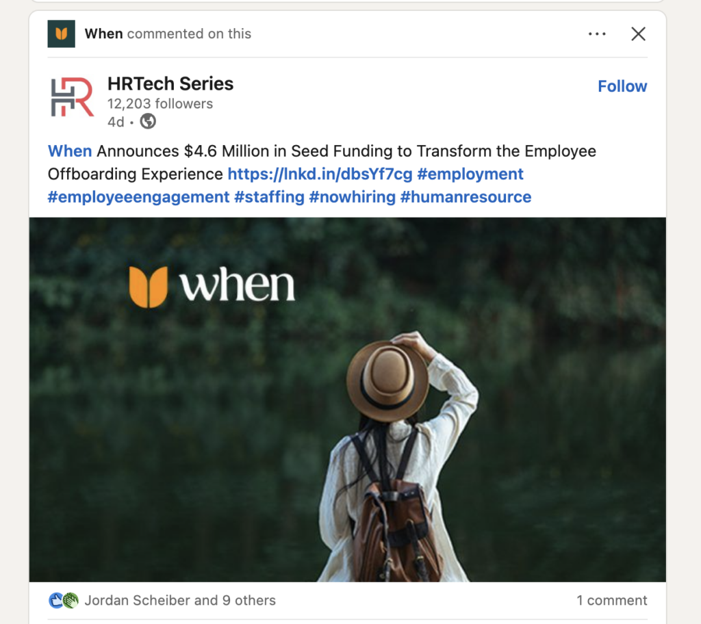Click the globe public visibility icon
The width and height of the screenshot is (701, 624).
coord(148,121)
